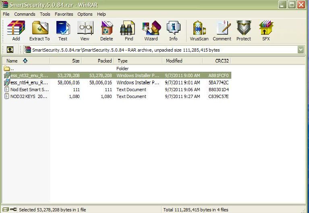Select the ess_nt64_enu_R... file name
This screenshot has height=213, width=309.
point(29,83)
